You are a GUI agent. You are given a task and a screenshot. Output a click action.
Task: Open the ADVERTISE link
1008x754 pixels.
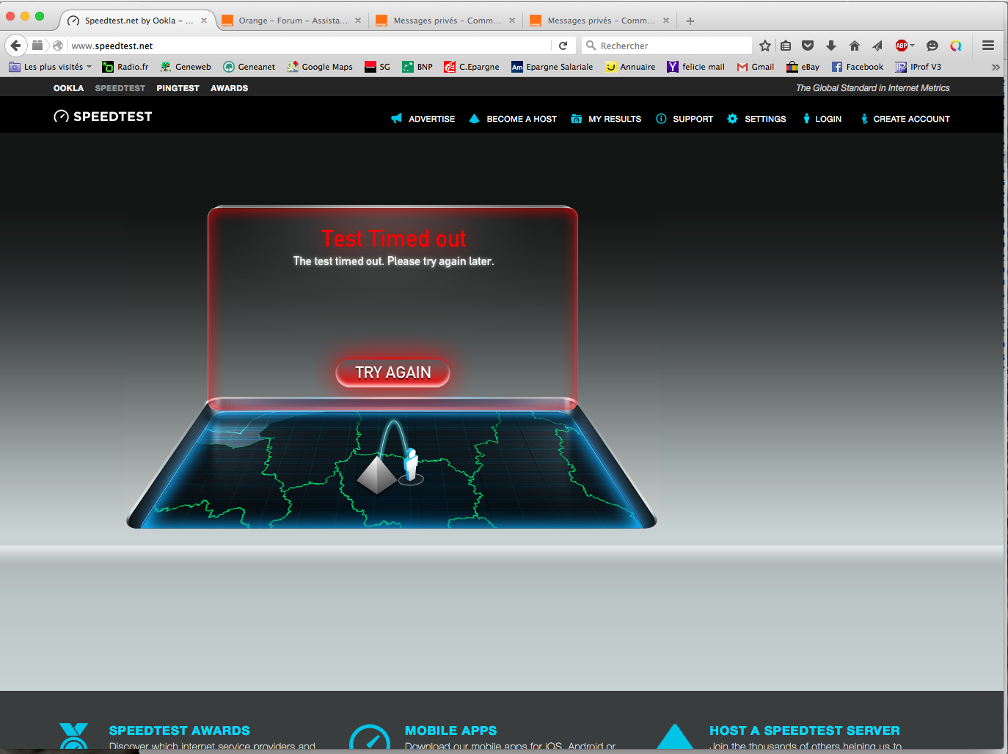click(431, 119)
